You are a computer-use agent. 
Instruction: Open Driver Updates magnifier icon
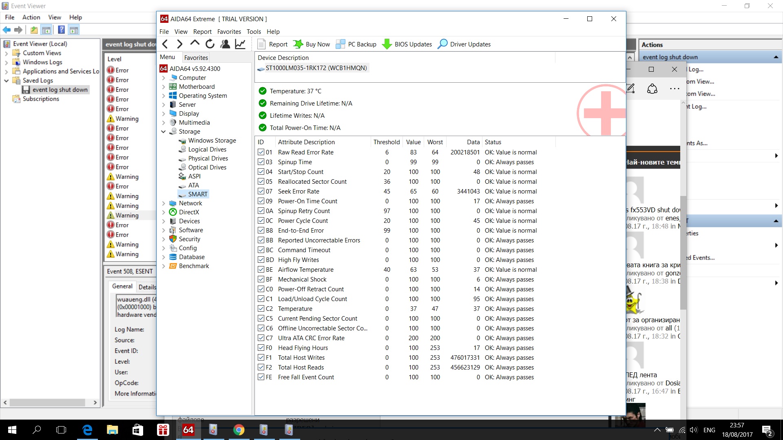pyautogui.click(x=442, y=44)
